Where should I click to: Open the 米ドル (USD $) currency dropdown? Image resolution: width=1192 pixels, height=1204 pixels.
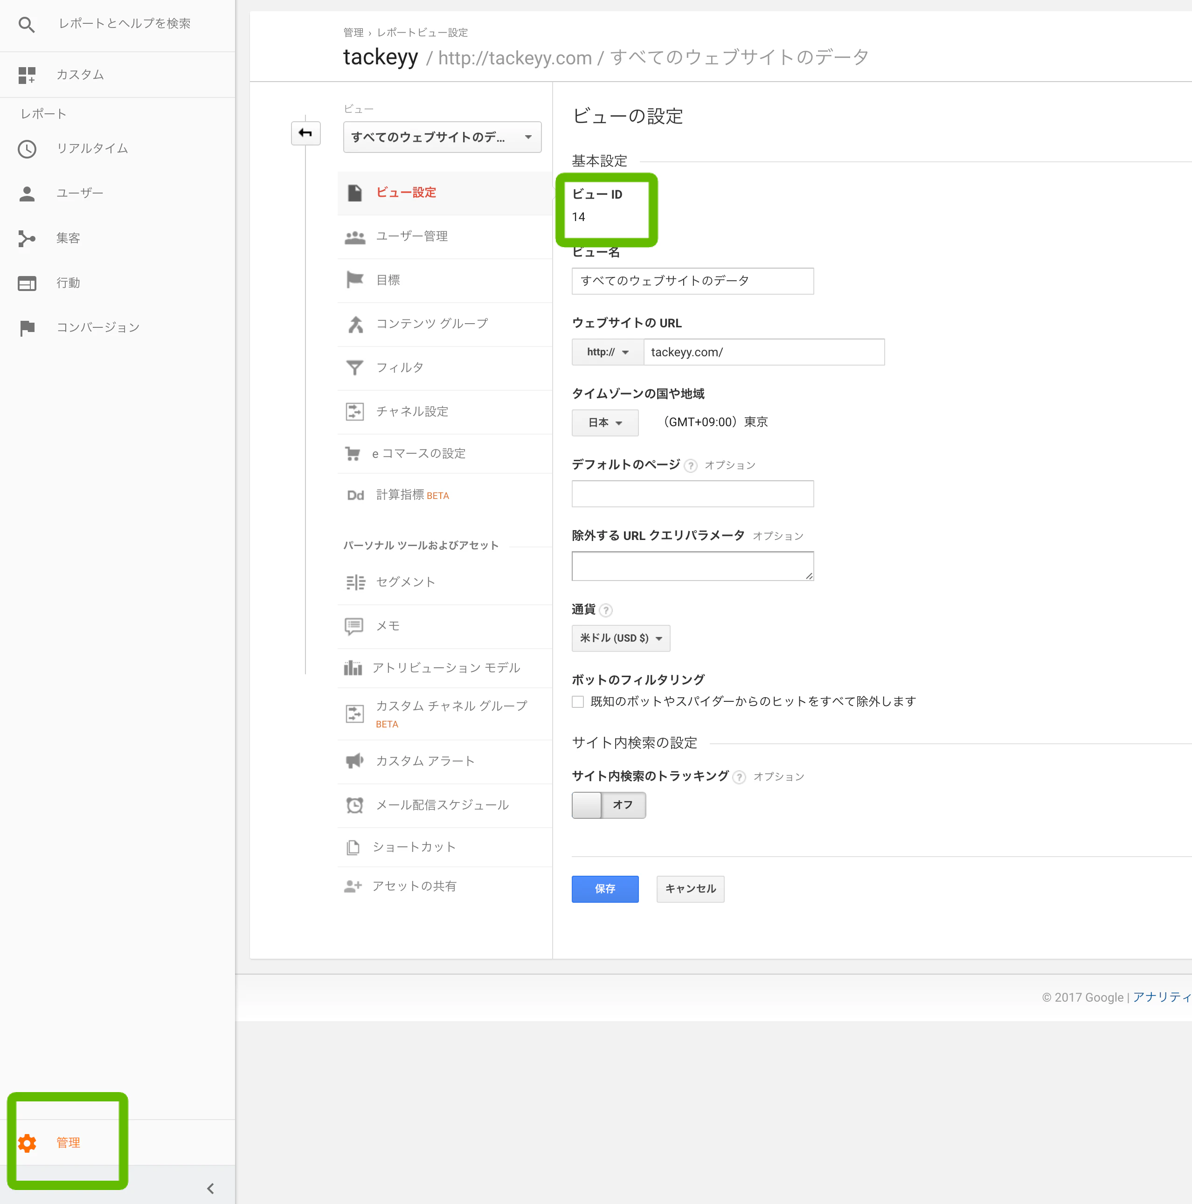(x=621, y=638)
